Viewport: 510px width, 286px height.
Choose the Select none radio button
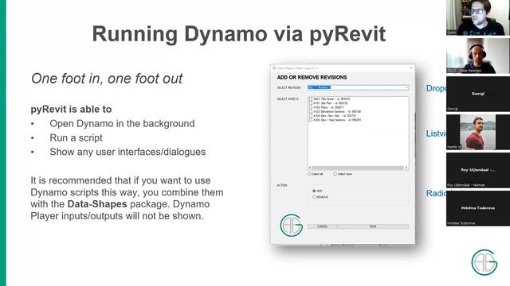(335, 174)
